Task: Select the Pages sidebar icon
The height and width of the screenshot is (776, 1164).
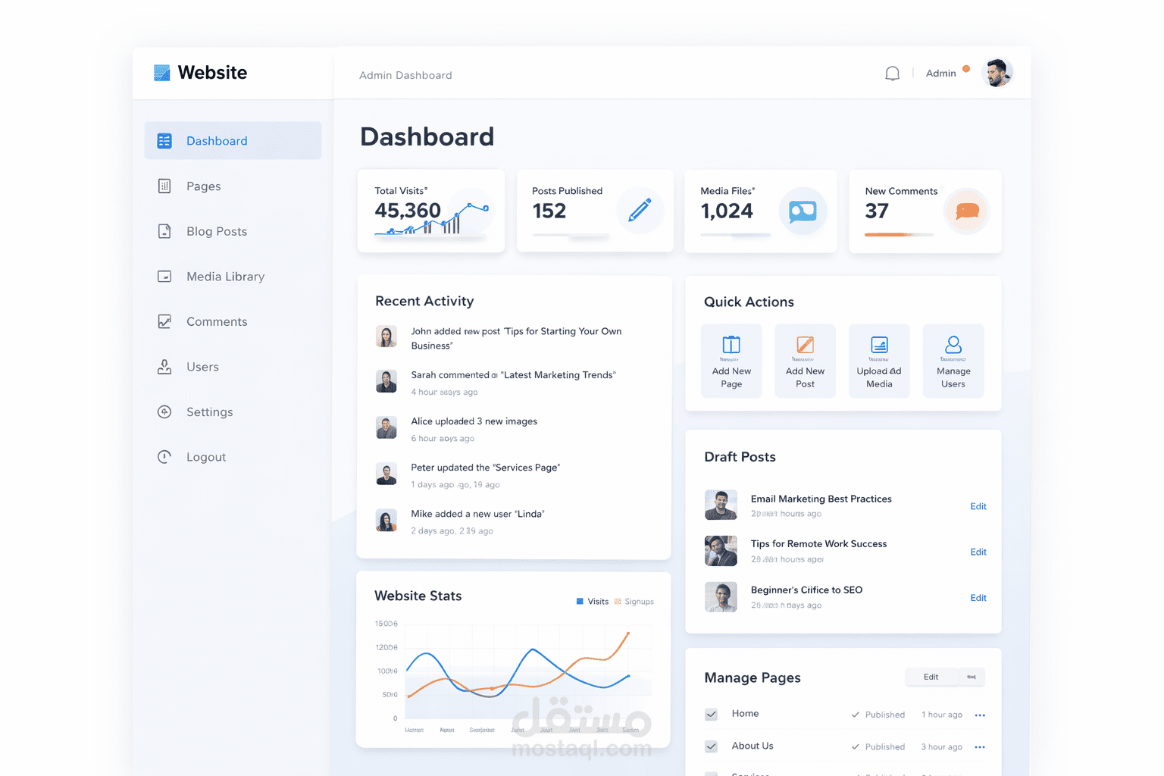Action: (164, 186)
